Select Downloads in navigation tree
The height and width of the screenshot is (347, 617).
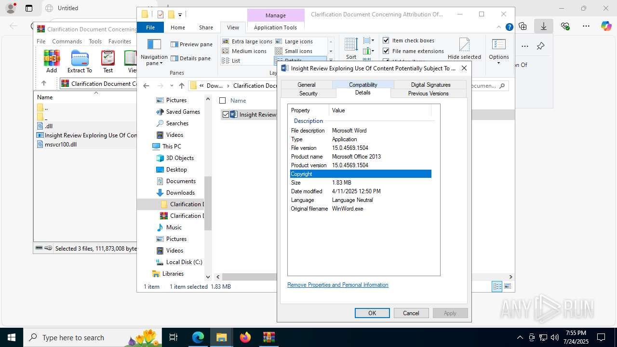[180, 193]
